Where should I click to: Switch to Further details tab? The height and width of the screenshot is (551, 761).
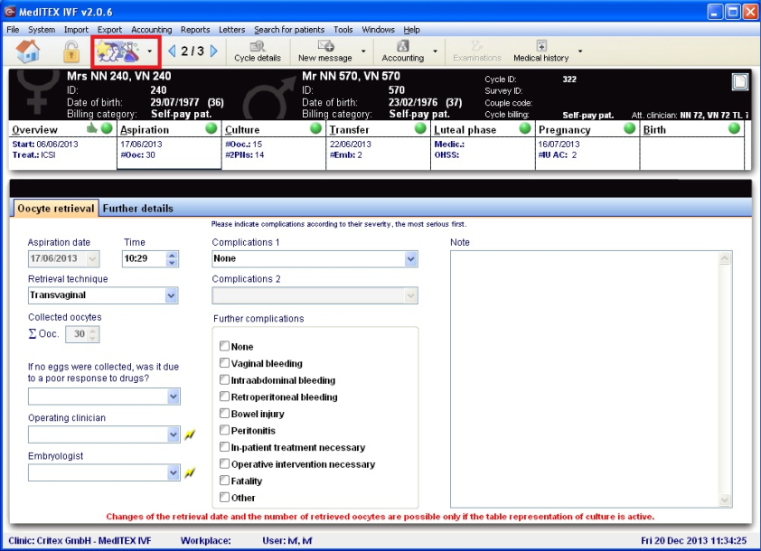[138, 209]
